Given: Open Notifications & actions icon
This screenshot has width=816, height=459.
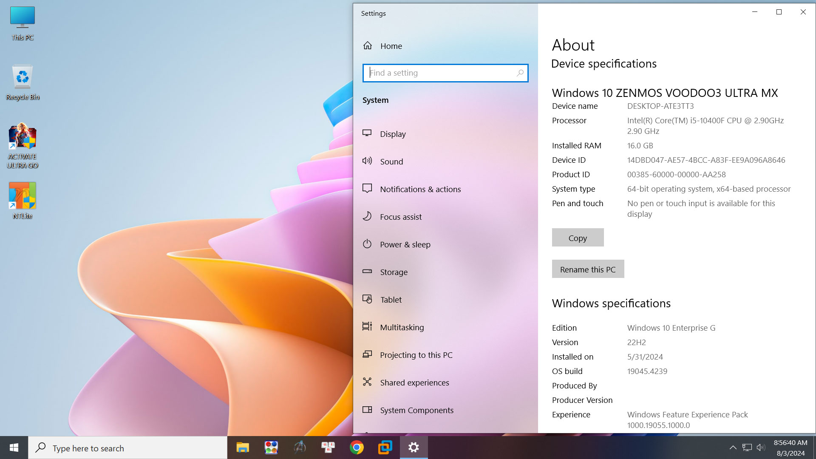Looking at the screenshot, I should click(367, 189).
